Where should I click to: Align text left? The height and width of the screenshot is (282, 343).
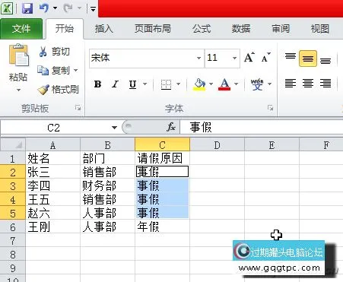pos(291,83)
